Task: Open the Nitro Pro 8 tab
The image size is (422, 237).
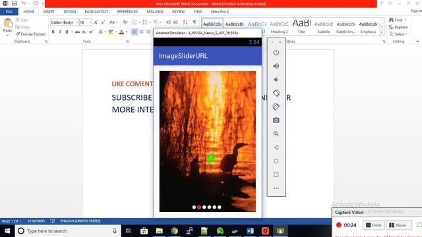Action: click(x=220, y=12)
